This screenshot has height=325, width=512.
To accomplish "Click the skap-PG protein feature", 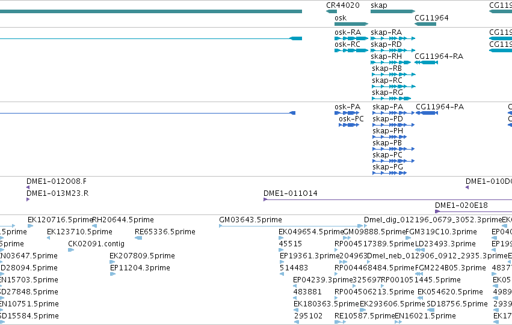I will tap(389, 173).
